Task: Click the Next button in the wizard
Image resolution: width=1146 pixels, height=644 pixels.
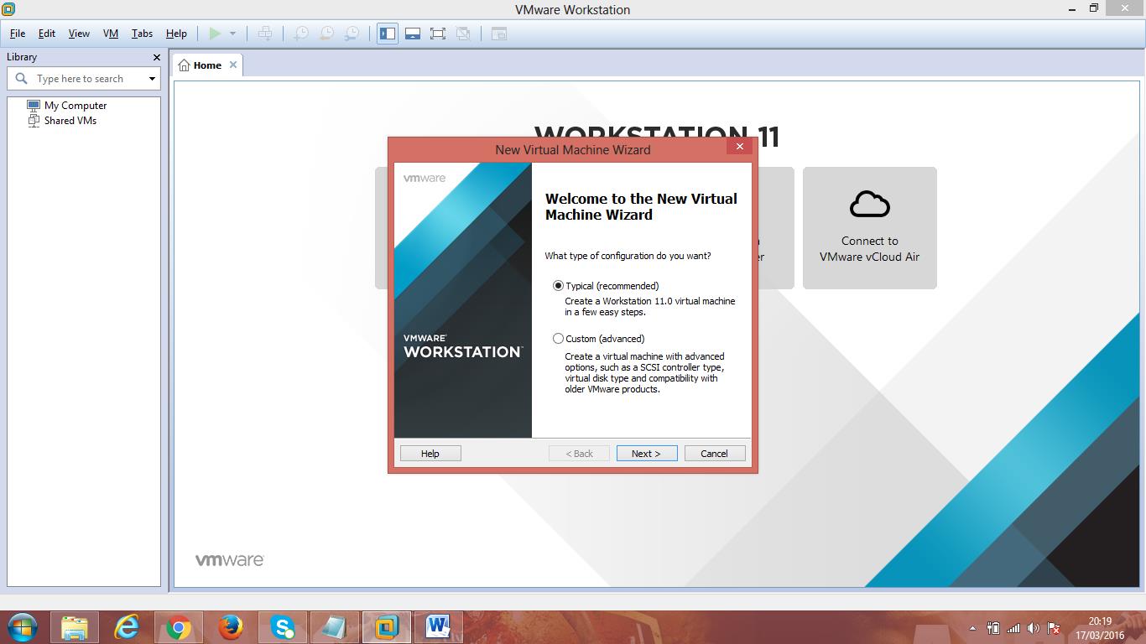Action: [646, 453]
